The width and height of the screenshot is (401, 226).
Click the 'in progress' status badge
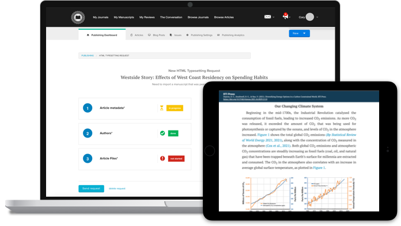(175, 108)
